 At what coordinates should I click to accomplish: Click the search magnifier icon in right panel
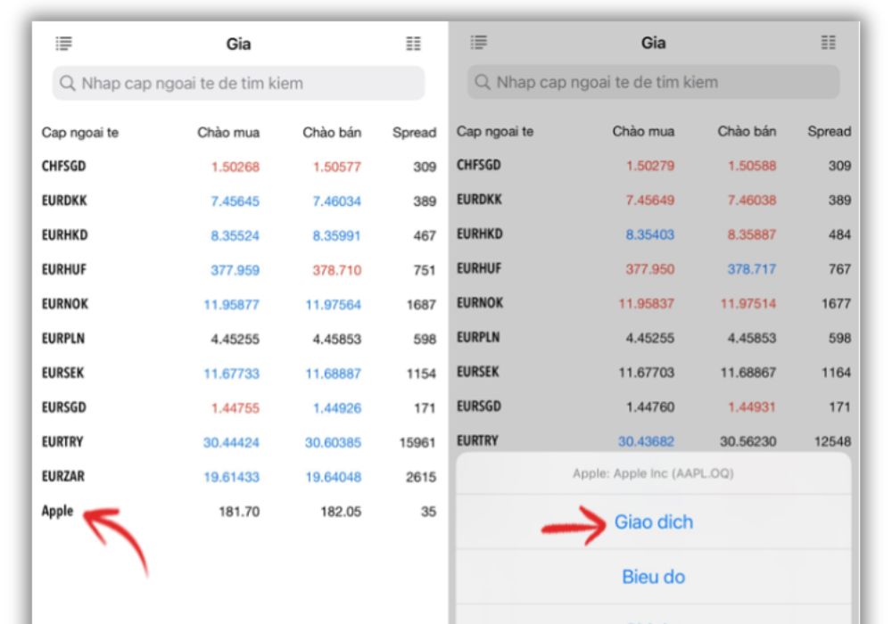click(x=483, y=82)
